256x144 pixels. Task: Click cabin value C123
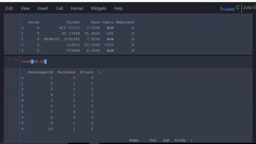point(109,45)
